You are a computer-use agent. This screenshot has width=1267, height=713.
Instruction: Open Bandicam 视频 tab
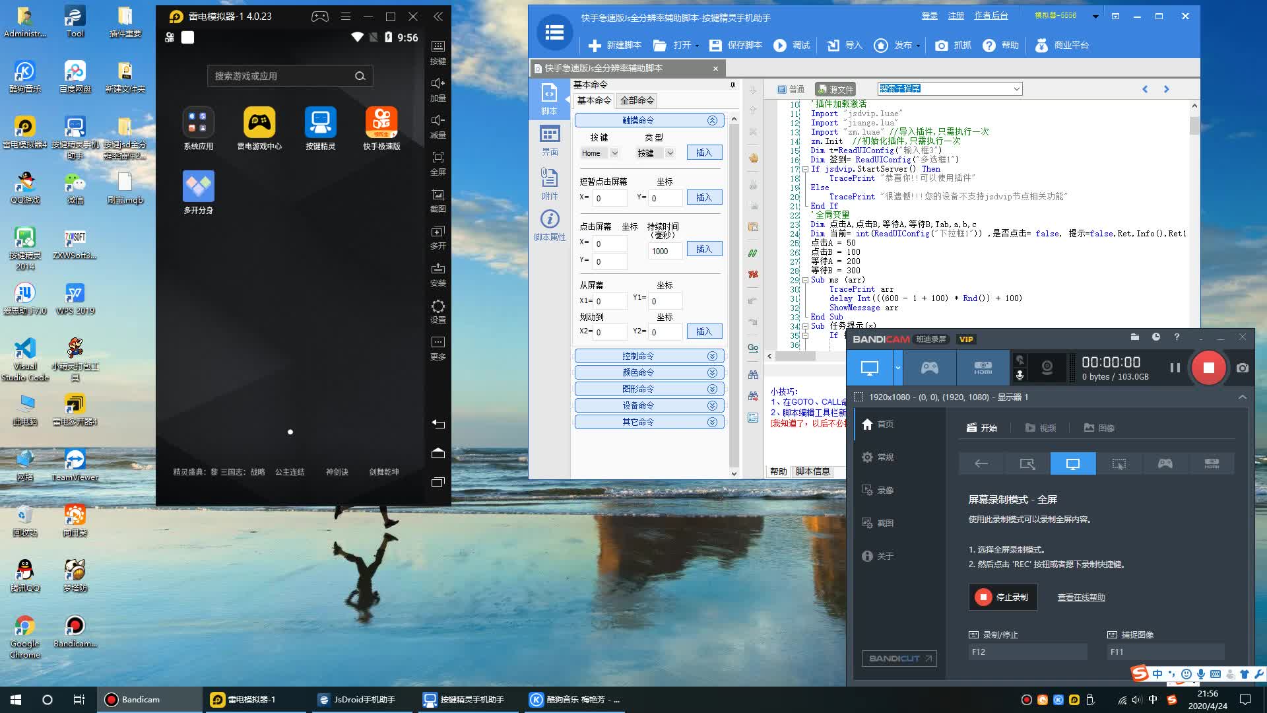coord(1041,428)
